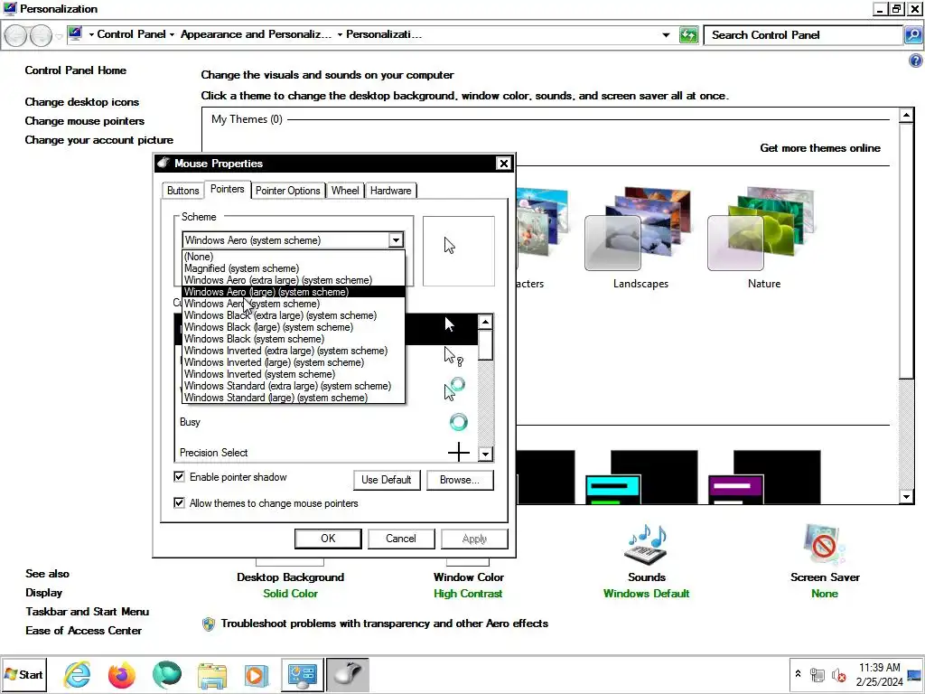Refresh the Control Panel address bar

(x=688, y=35)
